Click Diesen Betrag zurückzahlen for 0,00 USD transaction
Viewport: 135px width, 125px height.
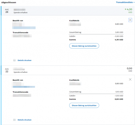click(x=84, y=105)
